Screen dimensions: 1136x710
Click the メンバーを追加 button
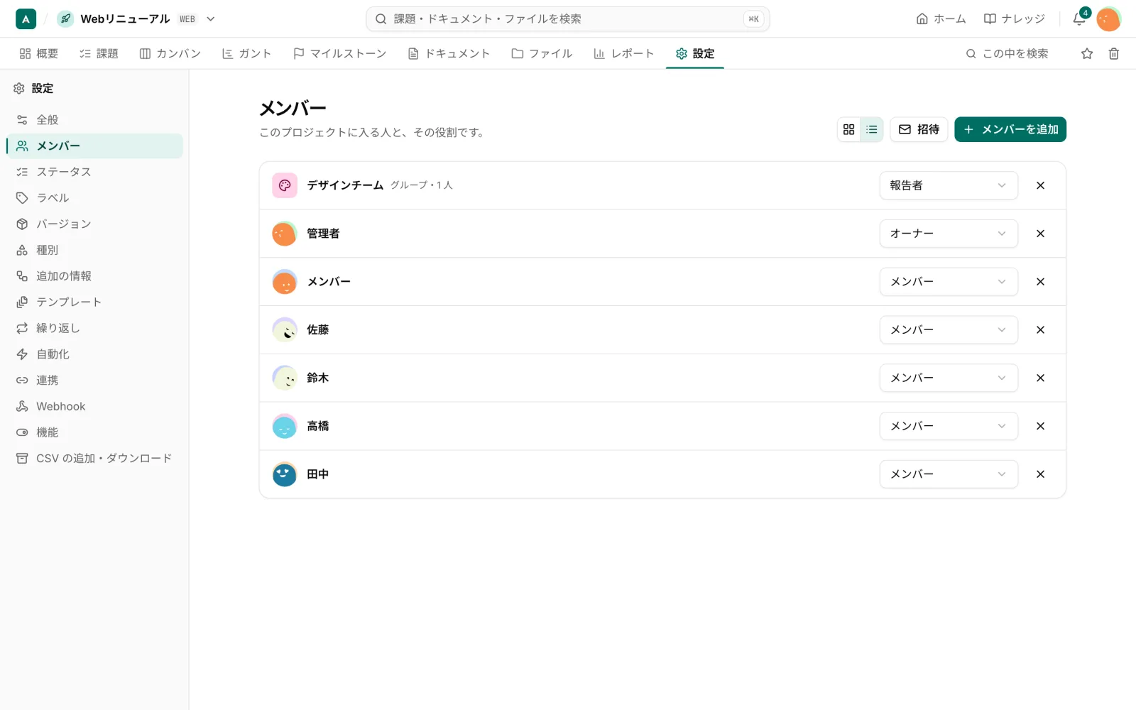pos(1010,129)
